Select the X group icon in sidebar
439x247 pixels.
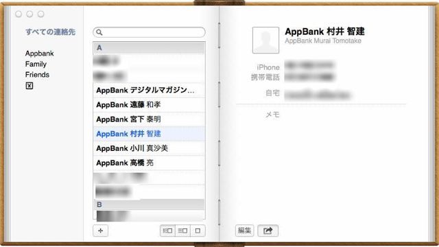[29, 86]
